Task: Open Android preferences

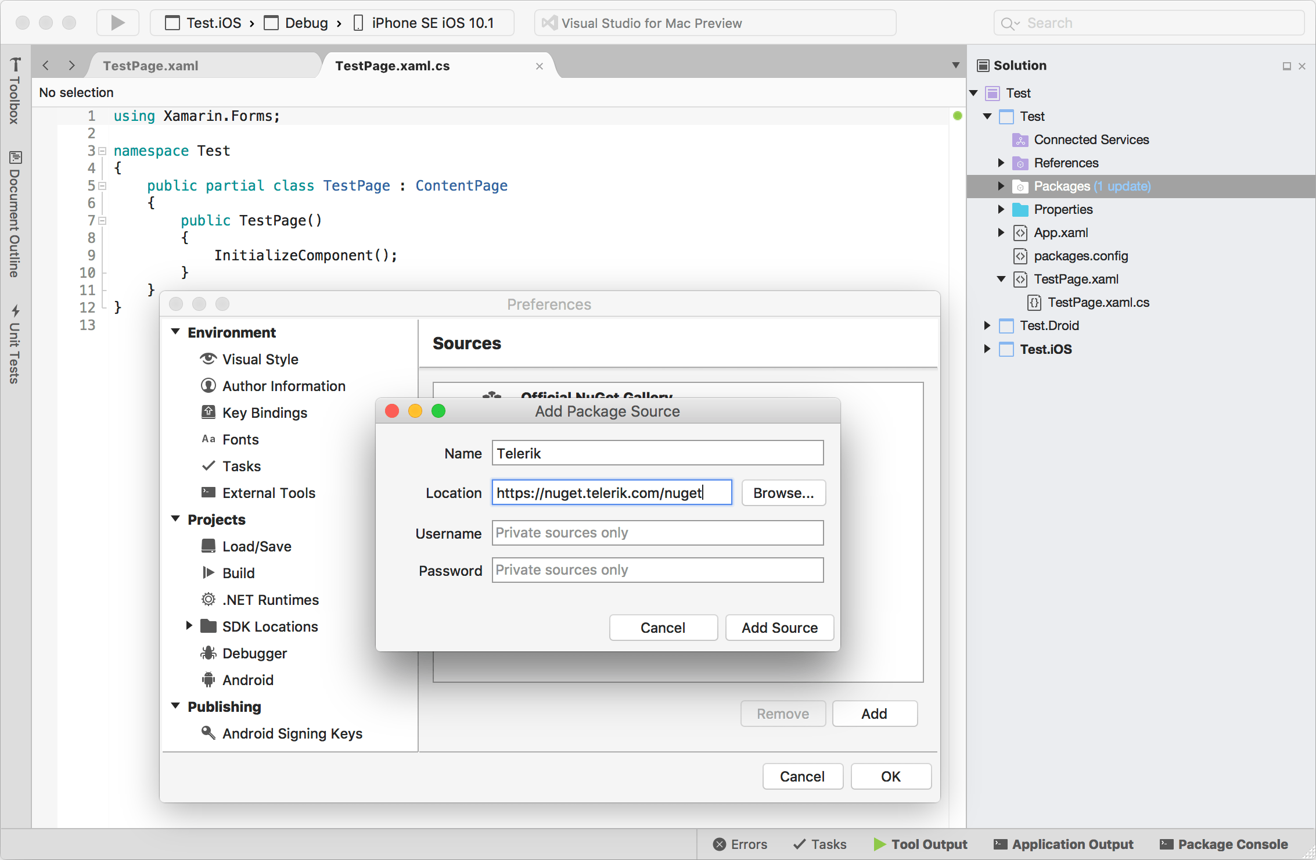Action: tap(236, 680)
